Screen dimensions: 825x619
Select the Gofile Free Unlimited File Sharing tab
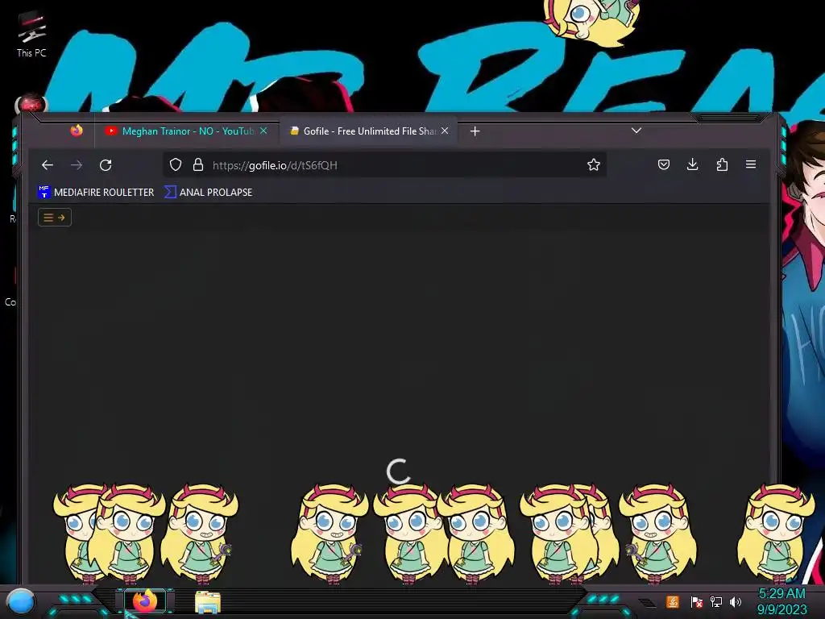tap(368, 131)
